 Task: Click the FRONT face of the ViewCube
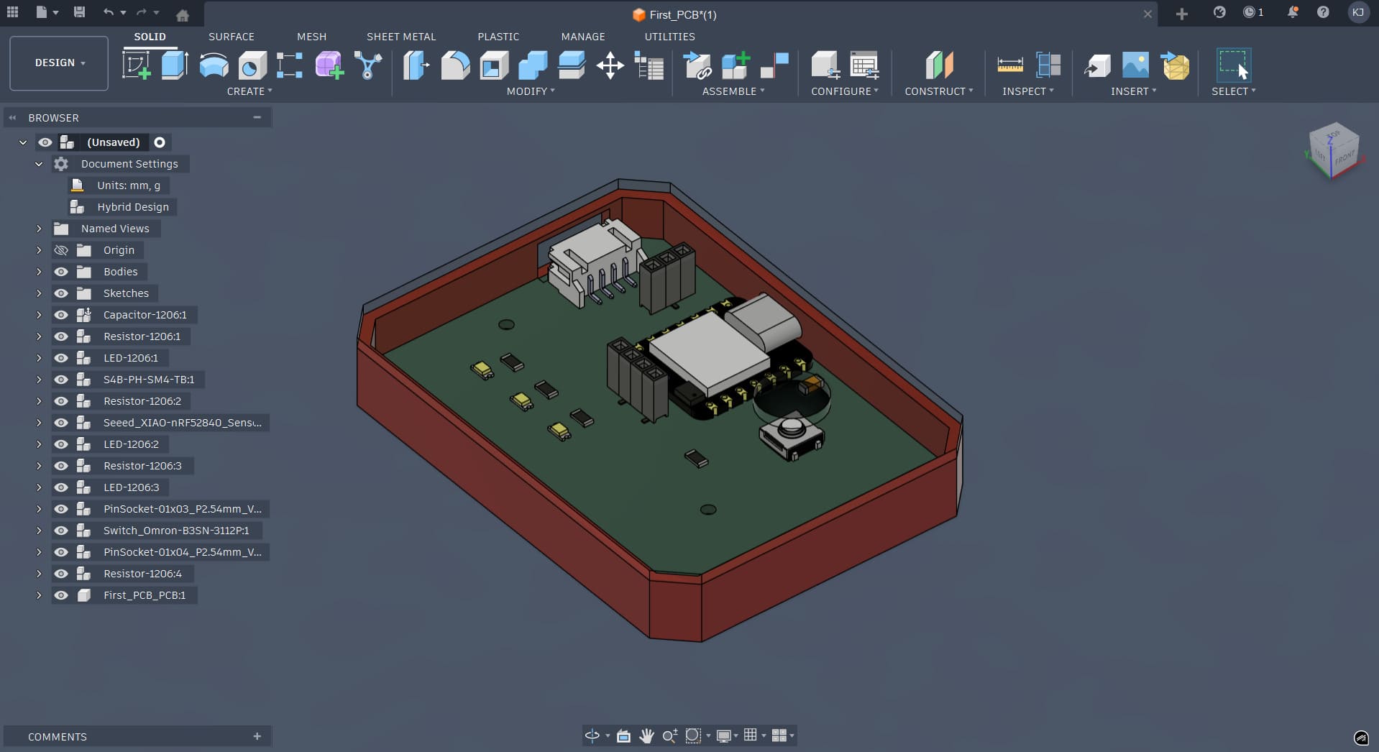point(1346,158)
